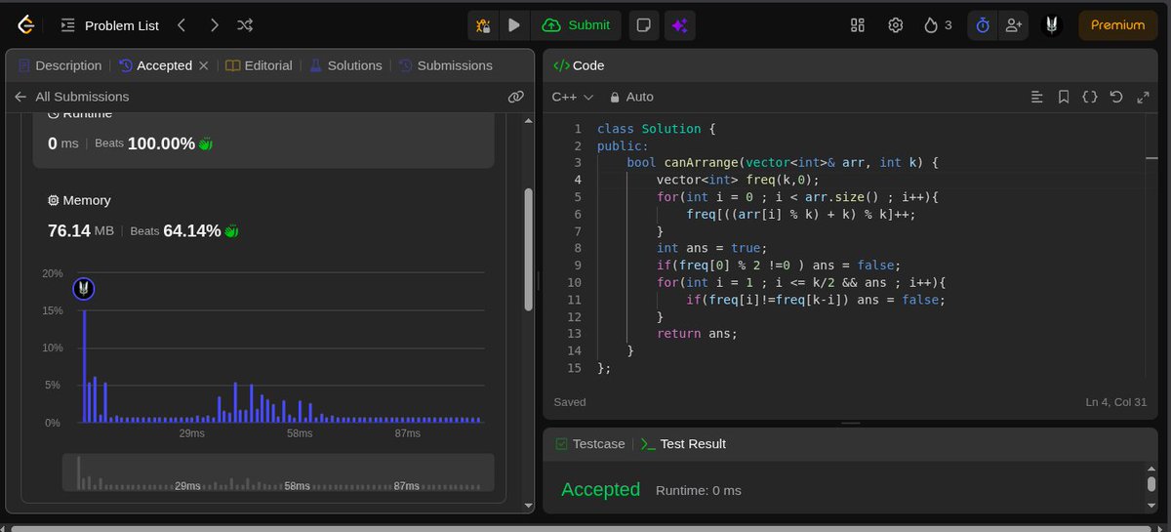Click the invite collaborator icon
Screen dimensions: 1171x532
1013,25
